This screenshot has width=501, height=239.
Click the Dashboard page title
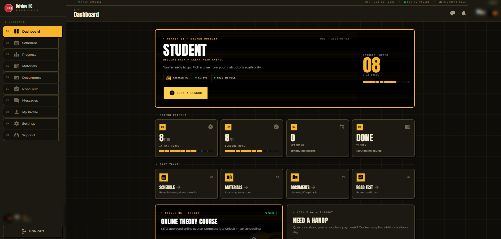pyautogui.click(x=86, y=15)
